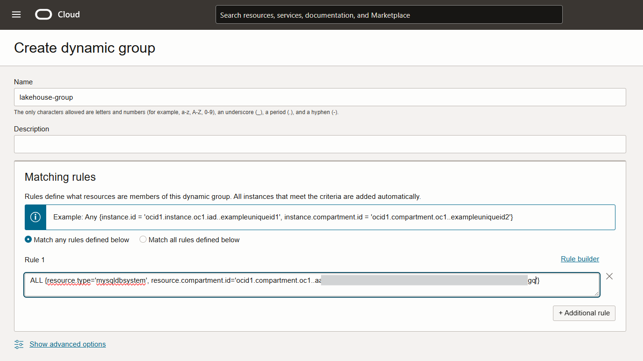Click the Cloud label in the top bar
Screen dimensions: 643x361
[x=69, y=14]
